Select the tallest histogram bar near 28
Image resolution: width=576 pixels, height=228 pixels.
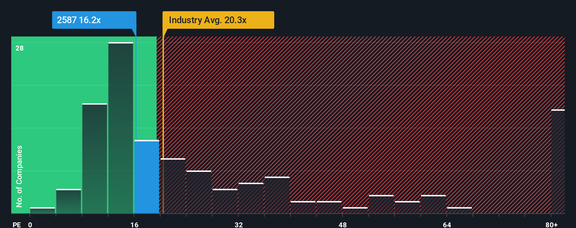point(121,128)
